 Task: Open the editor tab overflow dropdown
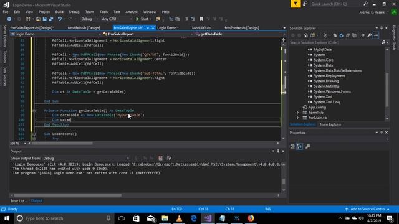coord(284,28)
